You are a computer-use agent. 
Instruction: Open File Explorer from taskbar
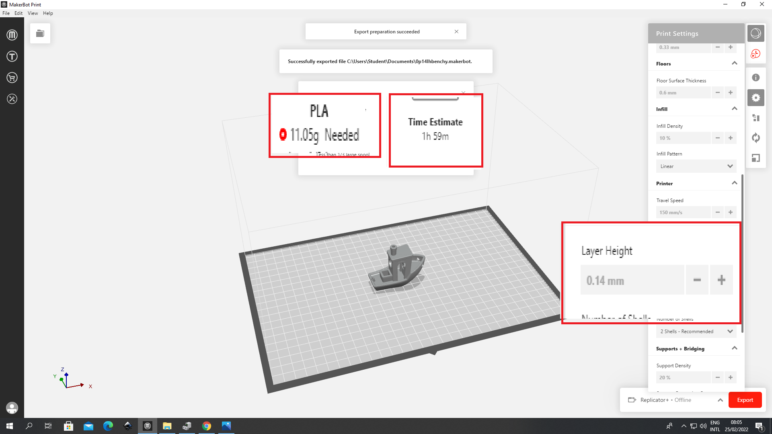click(167, 426)
